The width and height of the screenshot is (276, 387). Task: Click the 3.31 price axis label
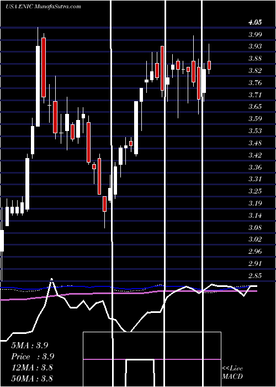(x=255, y=179)
